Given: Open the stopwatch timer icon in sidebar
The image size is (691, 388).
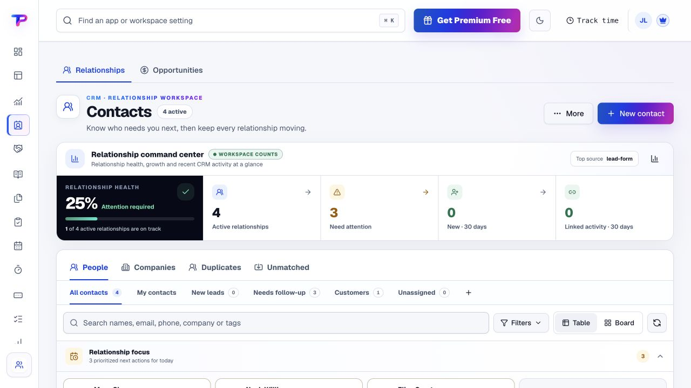Looking at the screenshot, I should pos(18,269).
